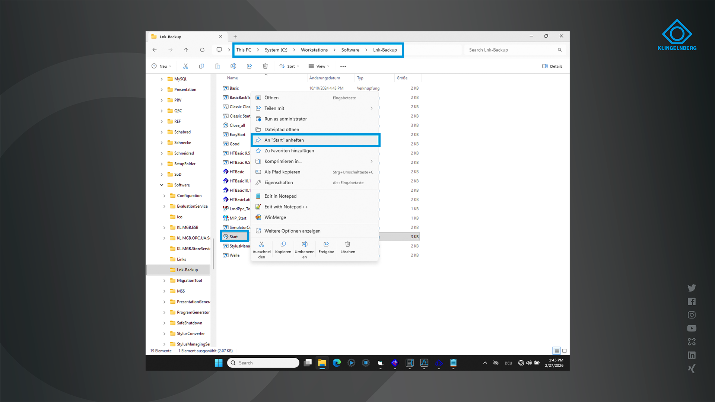Refresh the Lnk-Backup folder view
The height and width of the screenshot is (402, 715).
tap(202, 50)
